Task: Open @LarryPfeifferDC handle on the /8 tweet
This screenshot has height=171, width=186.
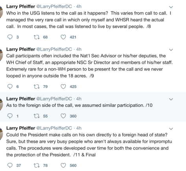Action: [x=54, y=6]
